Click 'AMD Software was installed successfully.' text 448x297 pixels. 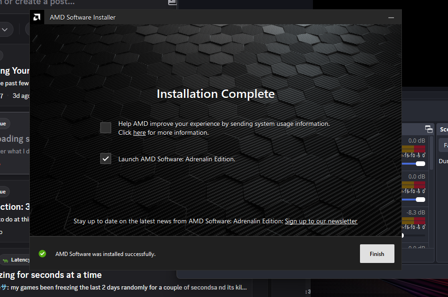point(105,254)
